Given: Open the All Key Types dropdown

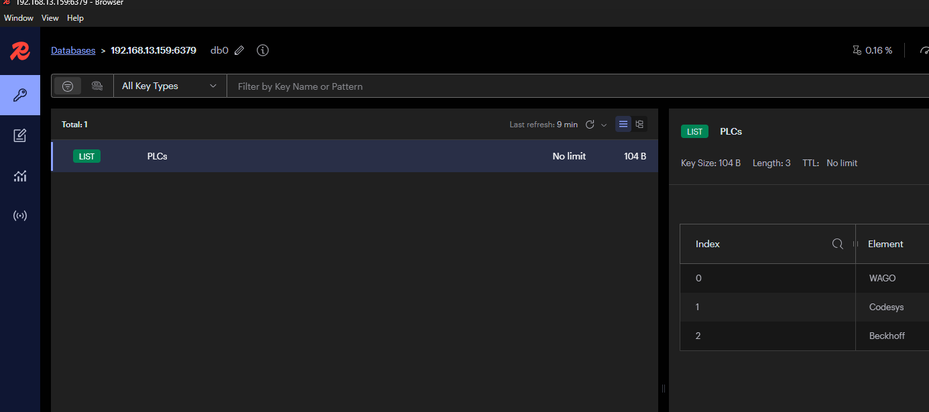Looking at the screenshot, I should (170, 86).
